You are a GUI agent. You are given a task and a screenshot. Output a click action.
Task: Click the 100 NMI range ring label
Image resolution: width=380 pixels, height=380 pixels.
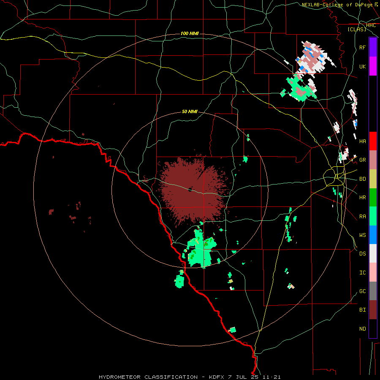[x=190, y=33]
